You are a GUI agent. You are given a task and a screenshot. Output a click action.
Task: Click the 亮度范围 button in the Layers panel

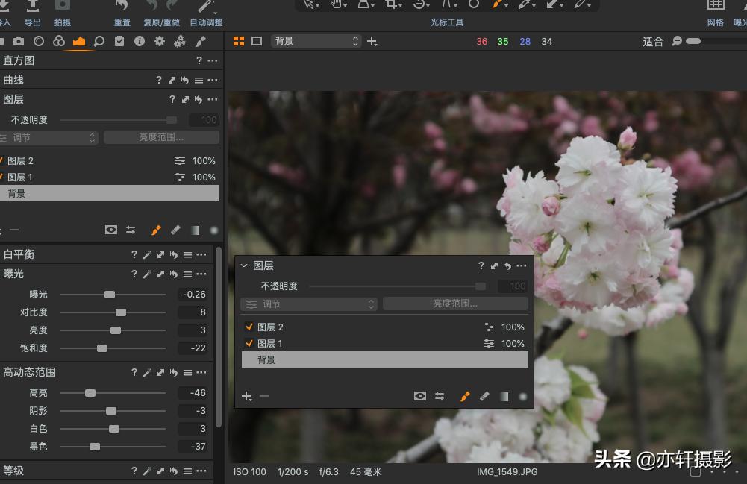tap(455, 304)
